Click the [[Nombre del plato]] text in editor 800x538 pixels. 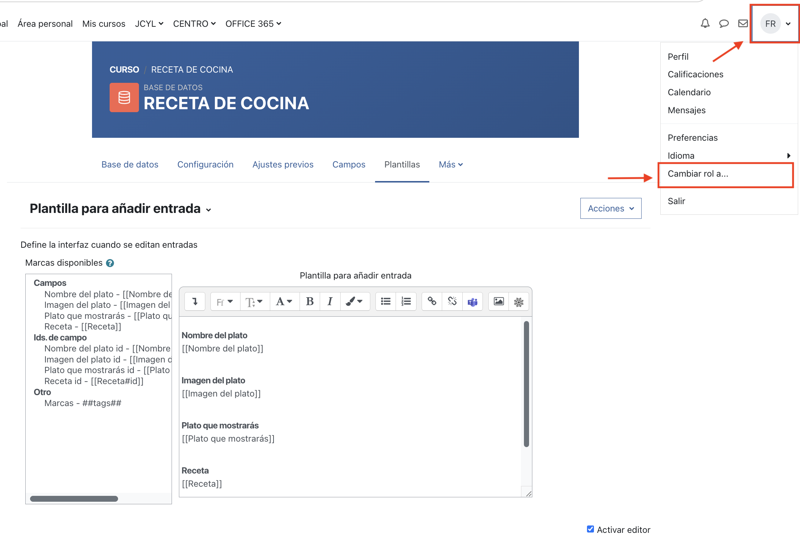click(x=223, y=349)
